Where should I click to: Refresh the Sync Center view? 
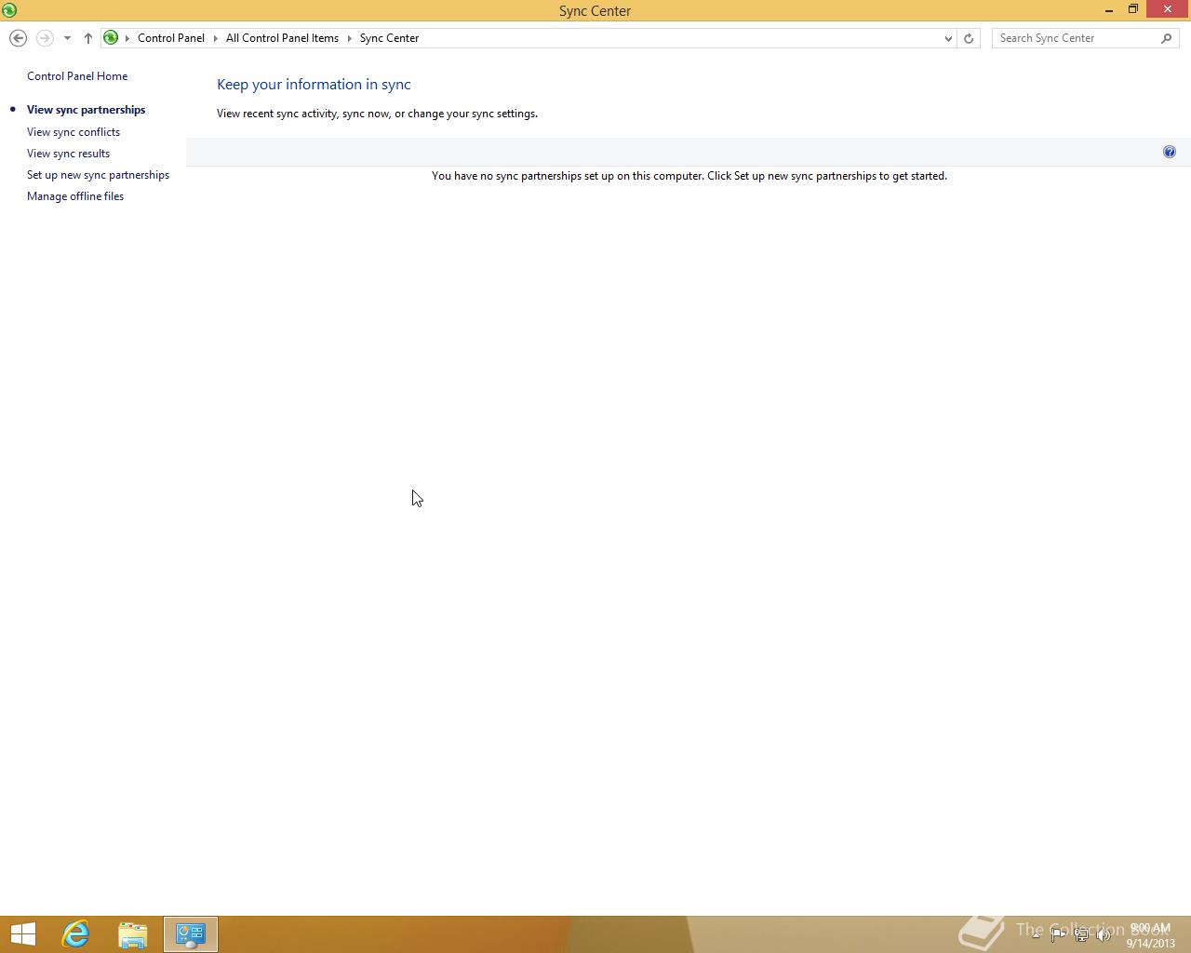[x=969, y=38]
